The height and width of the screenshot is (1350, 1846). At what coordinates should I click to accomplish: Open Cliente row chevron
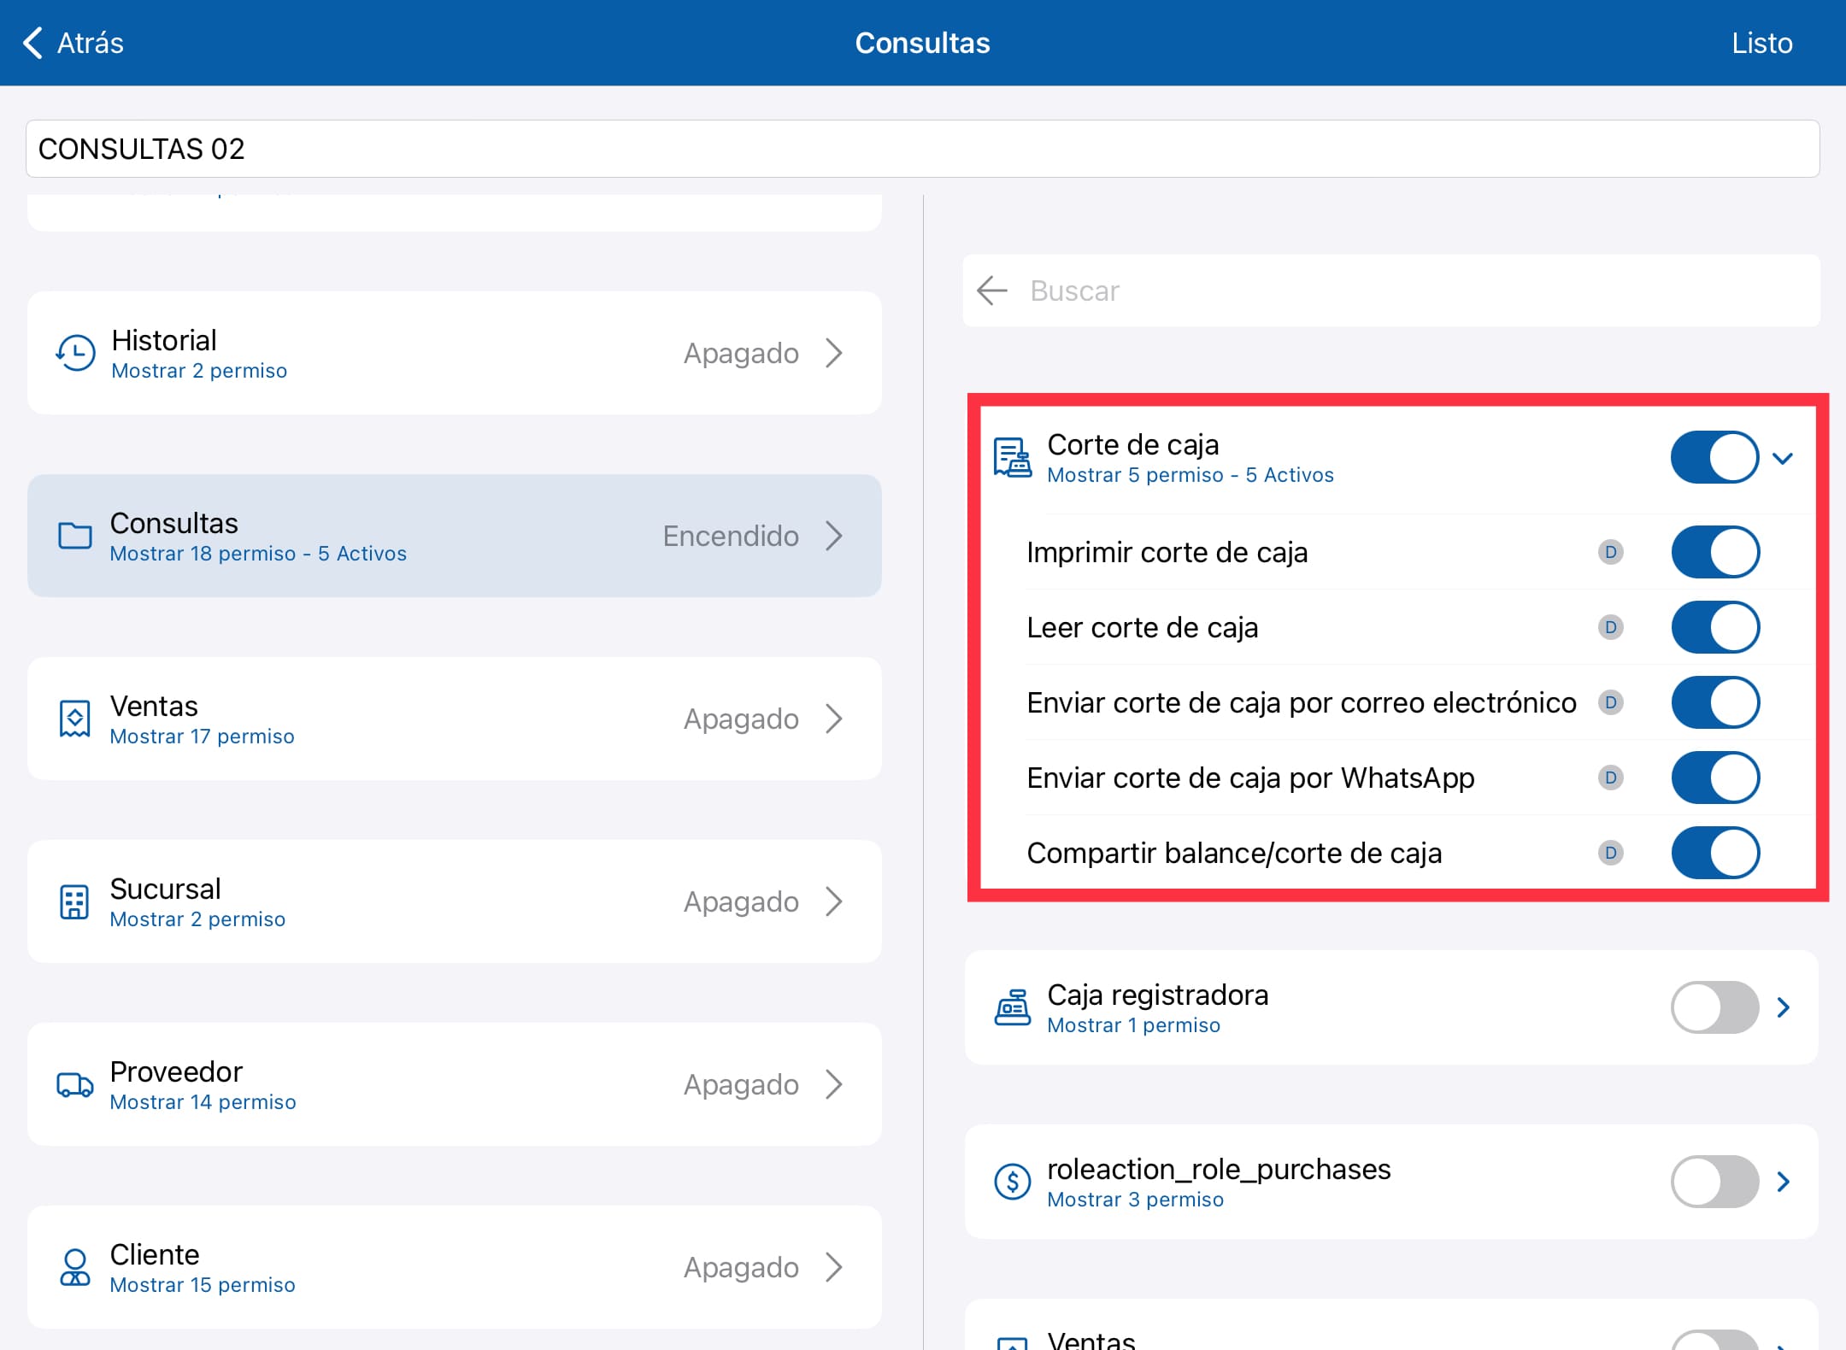[834, 1267]
